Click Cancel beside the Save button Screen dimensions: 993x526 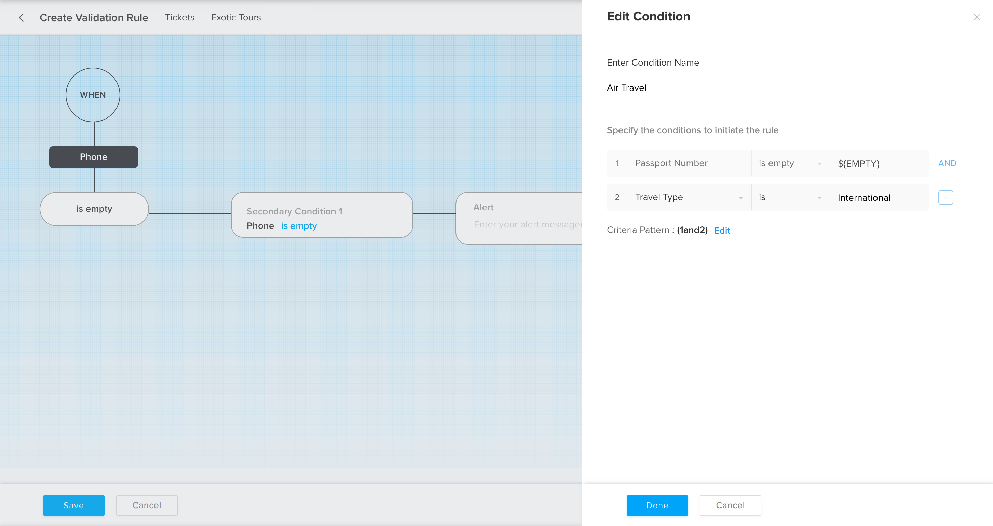point(147,505)
